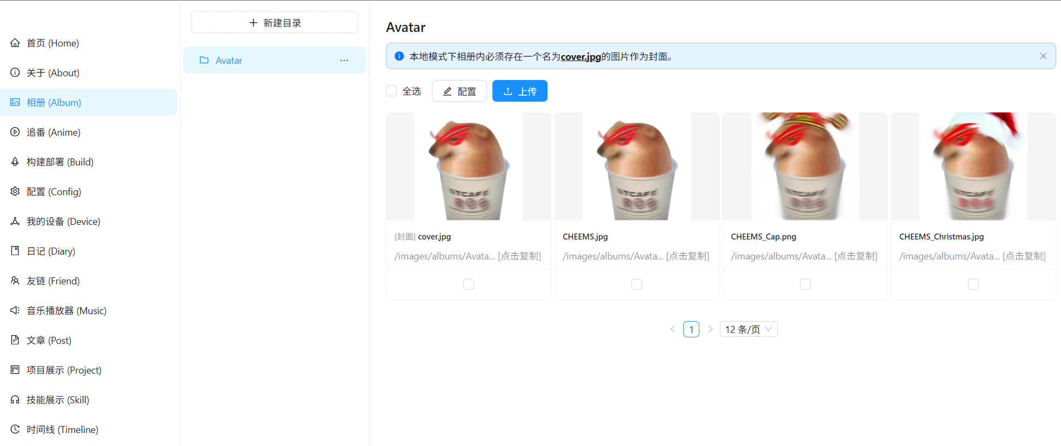Open the Avatar folder's three-dot menu

click(x=344, y=60)
